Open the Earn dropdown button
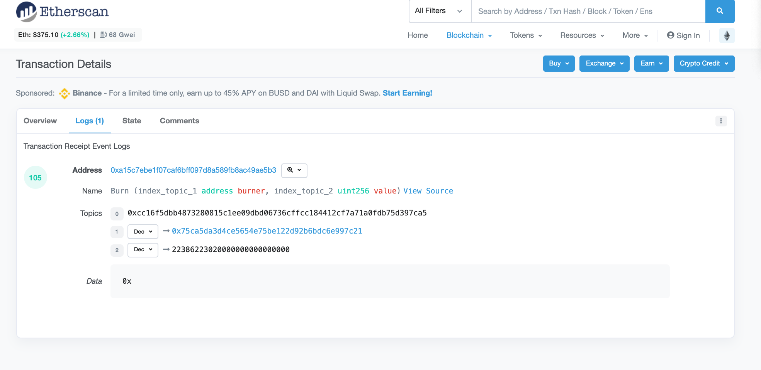 pos(651,64)
